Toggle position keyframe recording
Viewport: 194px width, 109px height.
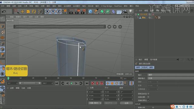click(x=108, y=83)
